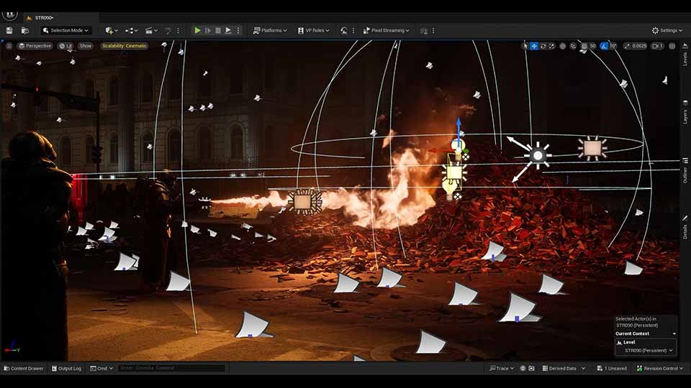Open the Quick Add content icon menu
The height and width of the screenshot is (388, 691).
(x=112, y=30)
